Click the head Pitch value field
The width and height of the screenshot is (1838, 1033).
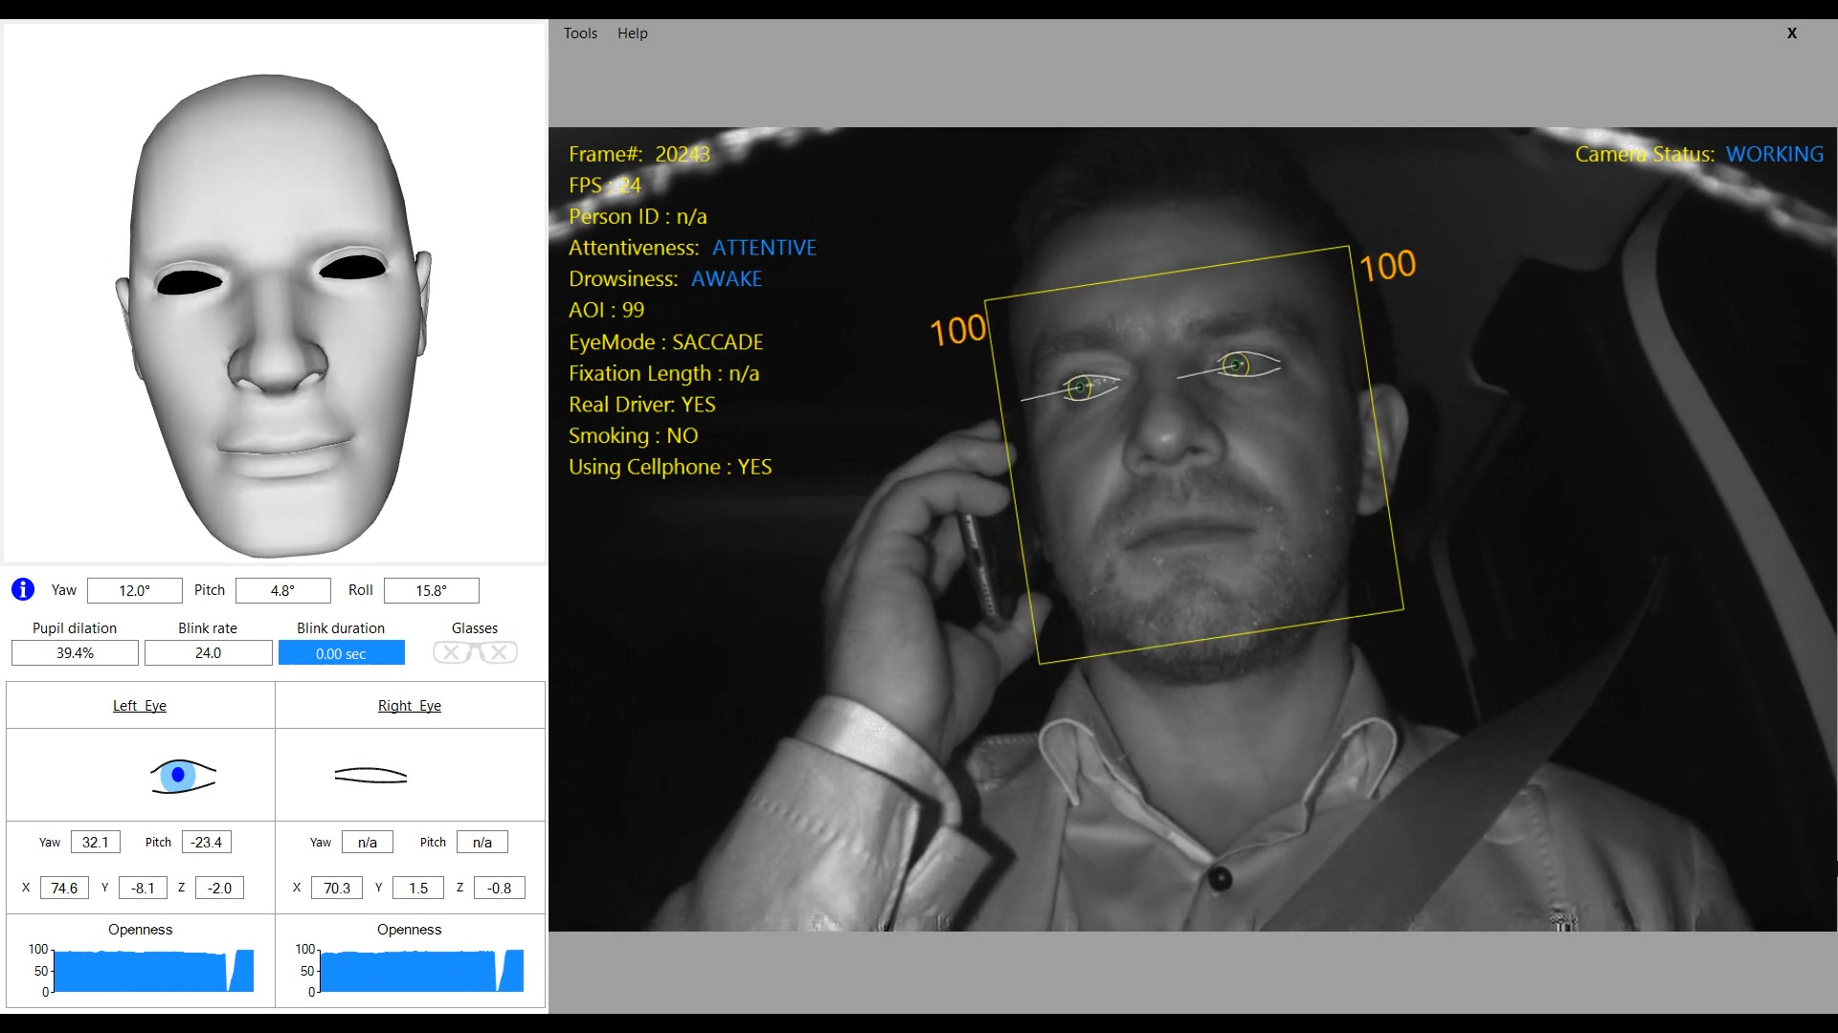[x=282, y=590]
